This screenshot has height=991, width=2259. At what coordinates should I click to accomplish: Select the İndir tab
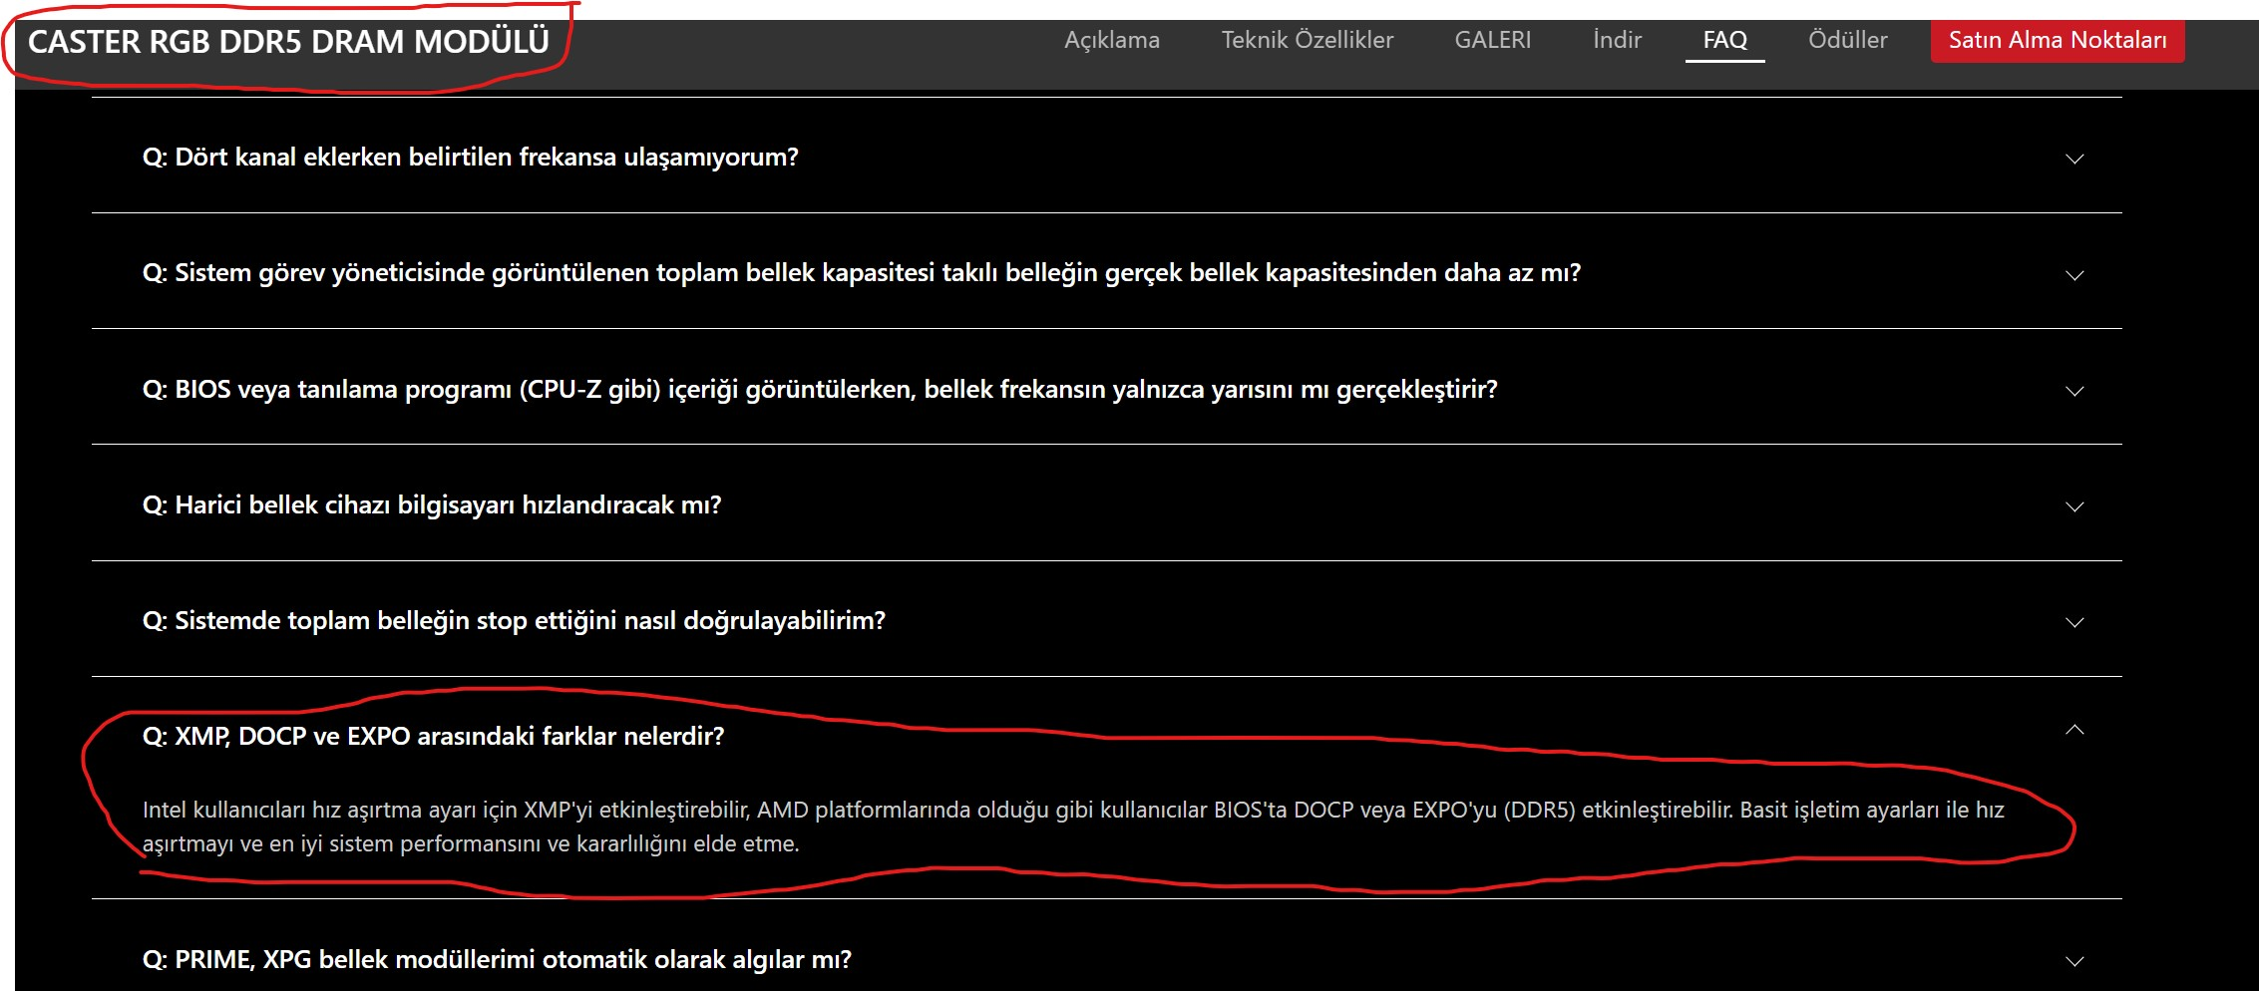[x=1617, y=40]
